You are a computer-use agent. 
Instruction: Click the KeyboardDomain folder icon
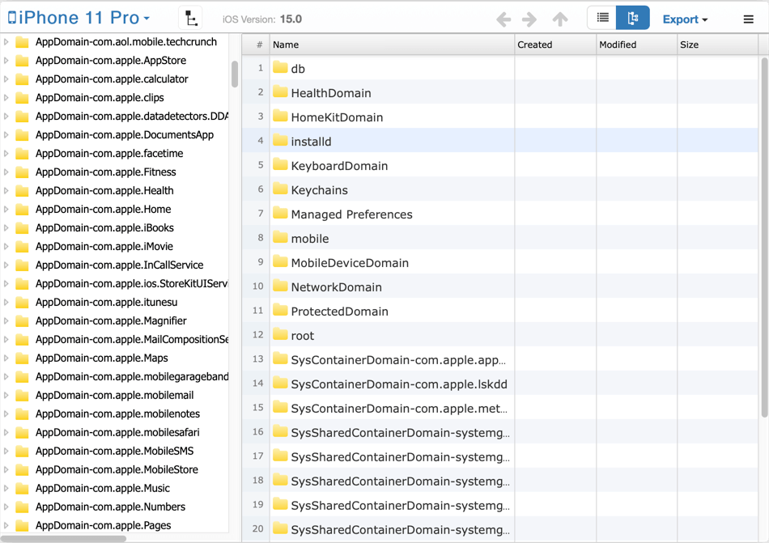pos(280,164)
